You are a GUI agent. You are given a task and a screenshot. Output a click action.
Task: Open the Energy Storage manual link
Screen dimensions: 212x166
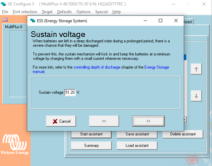tap(156, 67)
